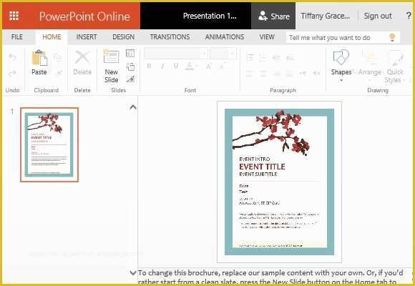This screenshot has height=286, width=415.
Task: Click the font color A swatch
Action: click(x=189, y=66)
